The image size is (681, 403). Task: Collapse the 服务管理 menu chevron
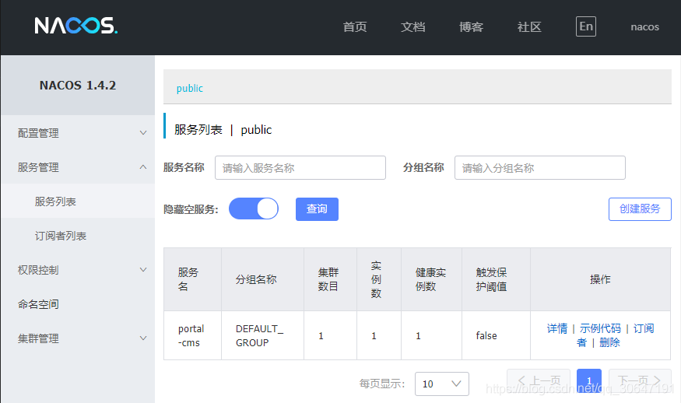coord(143,167)
